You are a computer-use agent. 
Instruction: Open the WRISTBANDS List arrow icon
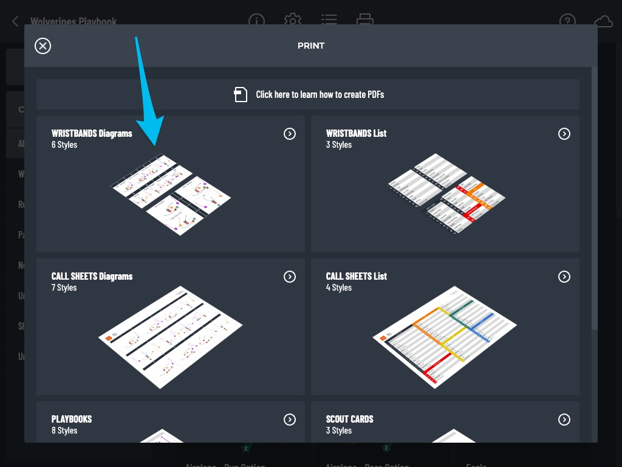coord(564,134)
